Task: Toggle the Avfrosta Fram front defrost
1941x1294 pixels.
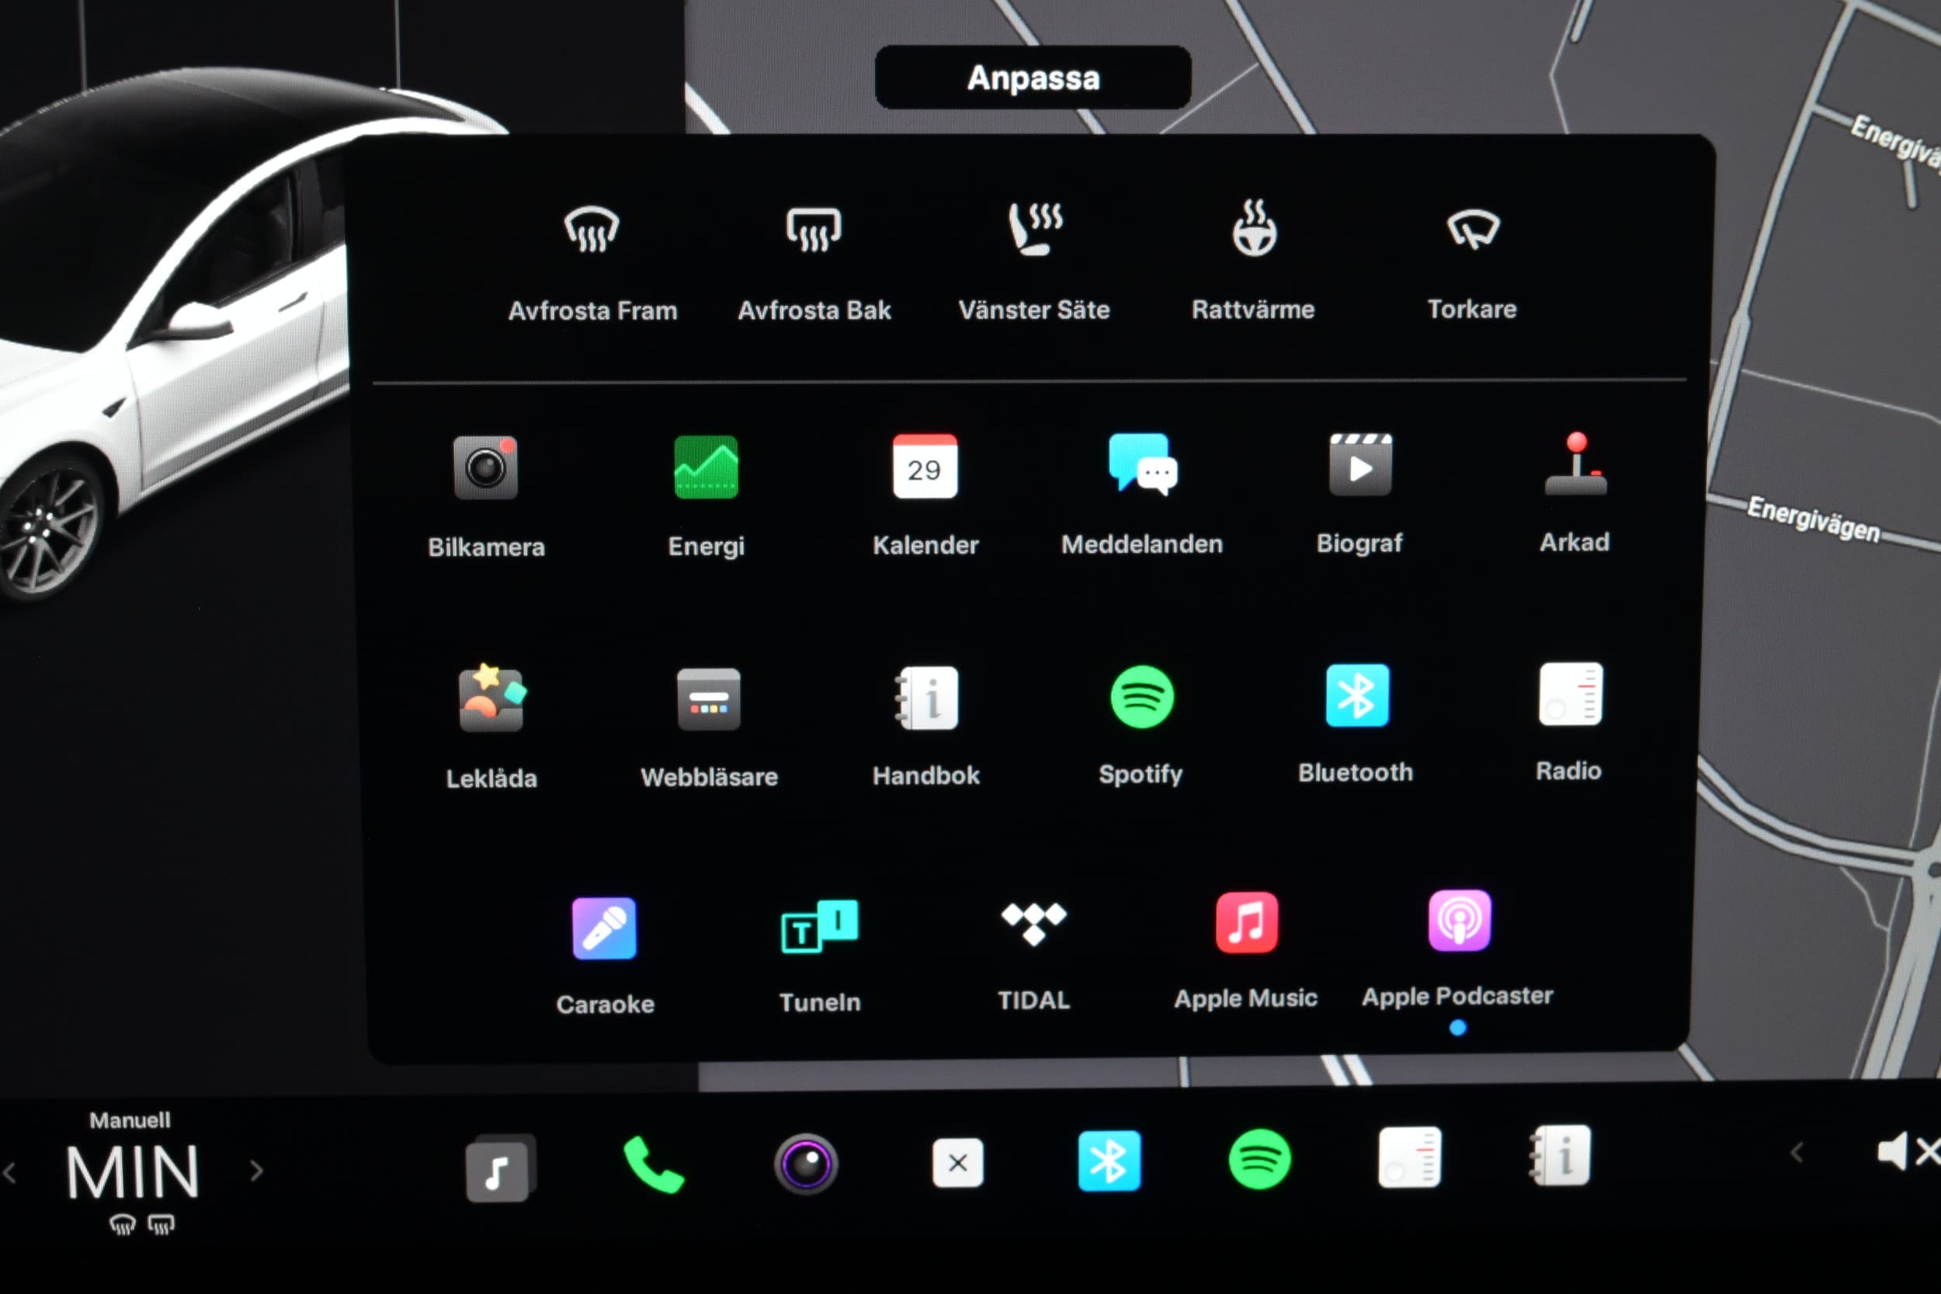Action: click(592, 261)
